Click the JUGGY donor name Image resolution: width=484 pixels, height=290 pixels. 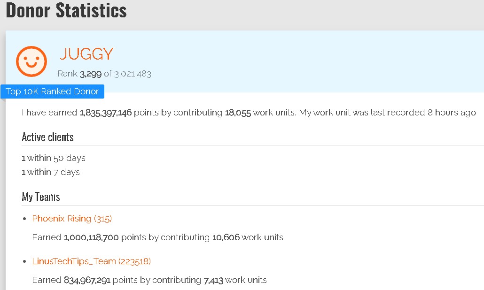86,54
